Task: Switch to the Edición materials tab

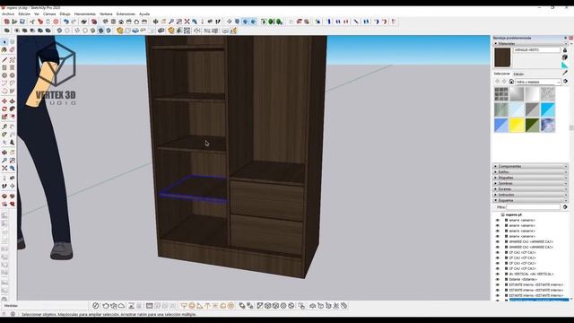Action: coord(518,74)
